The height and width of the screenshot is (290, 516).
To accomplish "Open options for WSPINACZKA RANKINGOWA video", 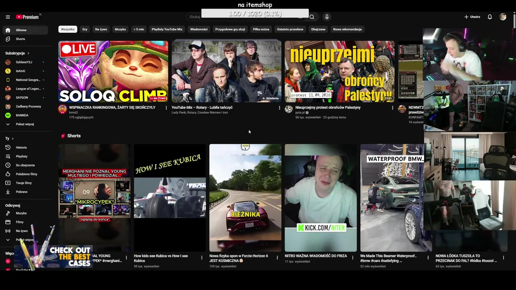I will (x=166, y=108).
